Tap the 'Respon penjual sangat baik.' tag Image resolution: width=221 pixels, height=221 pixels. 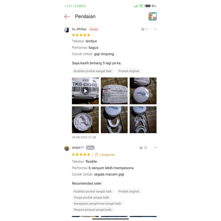pyautogui.click(x=93, y=210)
